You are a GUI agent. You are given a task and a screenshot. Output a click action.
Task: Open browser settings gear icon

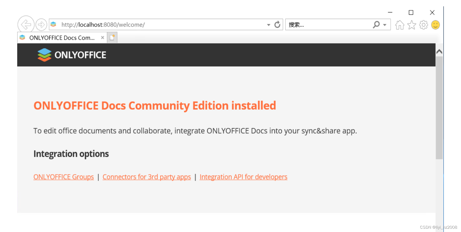424,25
